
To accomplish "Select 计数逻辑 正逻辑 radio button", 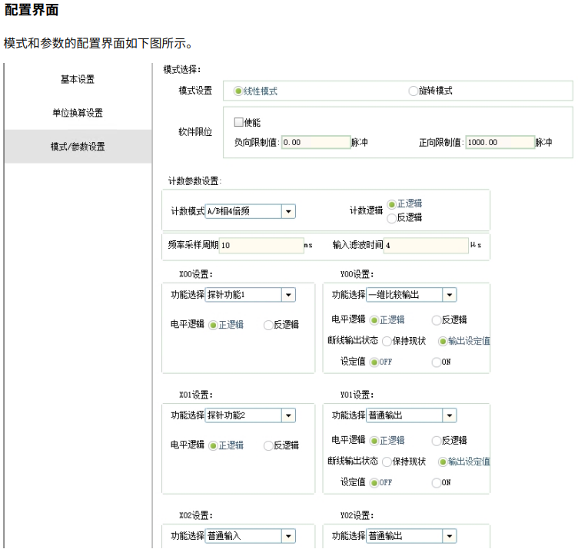I will pyautogui.click(x=391, y=204).
